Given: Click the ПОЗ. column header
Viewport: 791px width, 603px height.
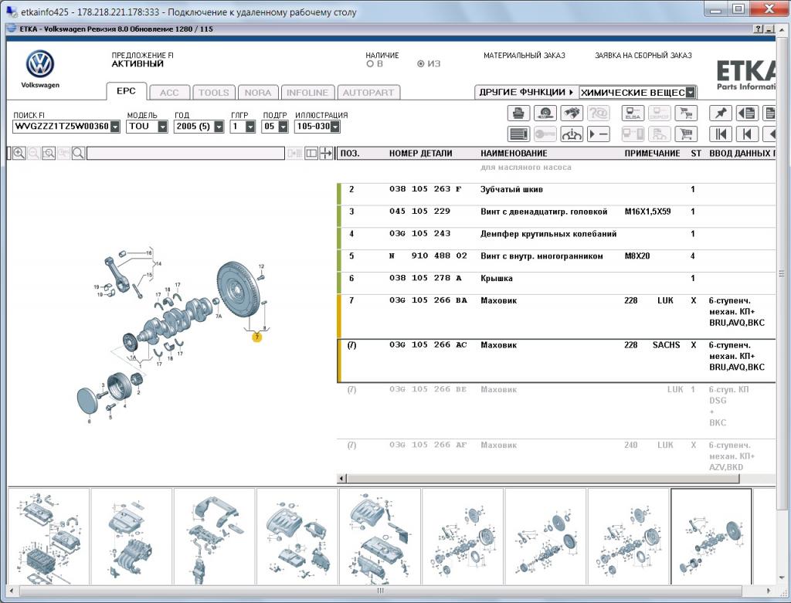Looking at the screenshot, I should tap(350, 154).
